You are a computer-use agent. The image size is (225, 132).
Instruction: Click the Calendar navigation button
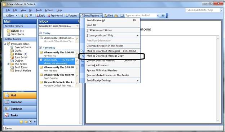click(20, 102)
